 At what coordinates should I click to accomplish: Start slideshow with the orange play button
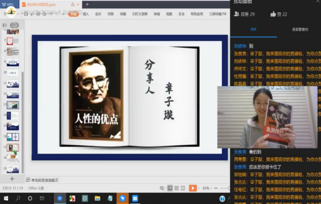pyautogui.click(x=193, y=188)
